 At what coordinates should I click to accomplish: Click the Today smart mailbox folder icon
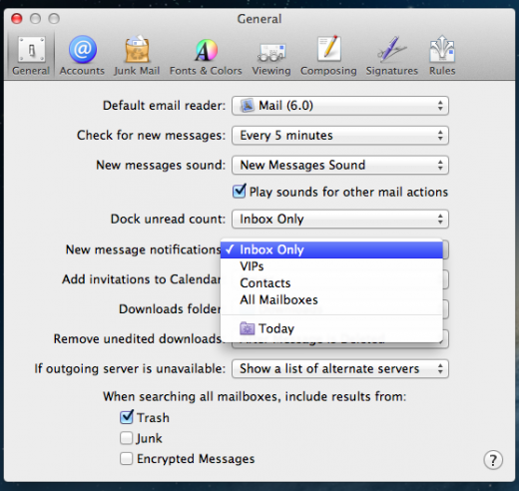[x=248, y=328]
